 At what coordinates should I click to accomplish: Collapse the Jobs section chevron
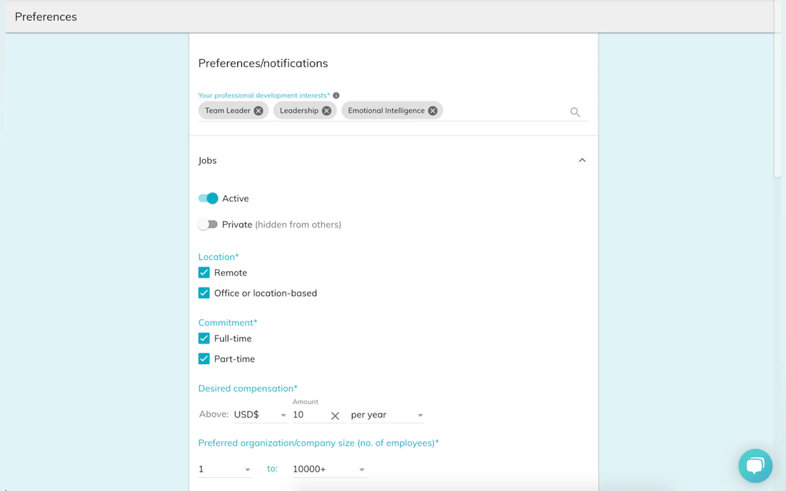click(582, 160)
